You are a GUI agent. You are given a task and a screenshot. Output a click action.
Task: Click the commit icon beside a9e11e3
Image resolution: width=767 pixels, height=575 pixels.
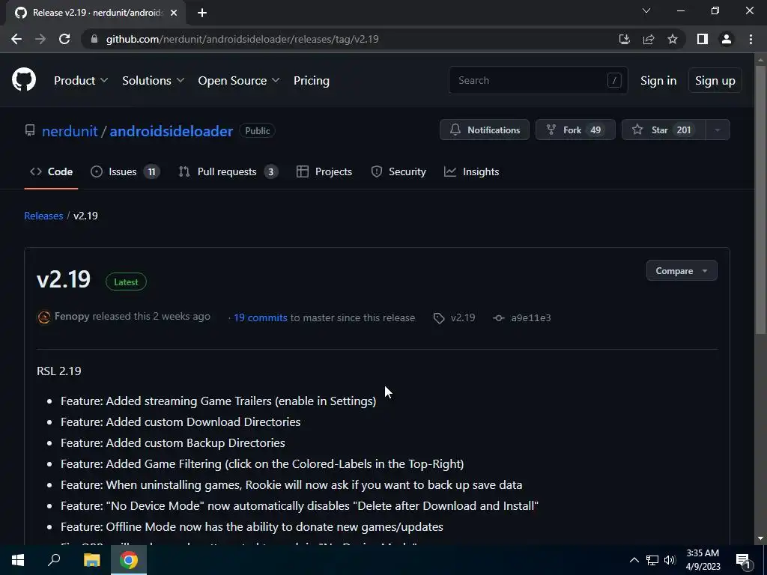(498, 318)
